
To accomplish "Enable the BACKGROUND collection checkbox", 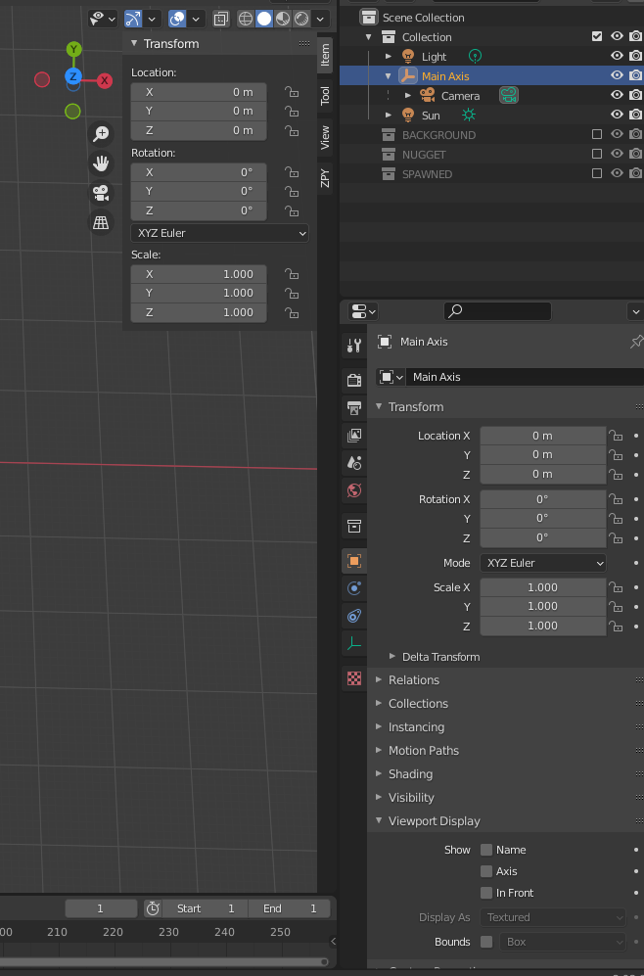I will [597, 134].
